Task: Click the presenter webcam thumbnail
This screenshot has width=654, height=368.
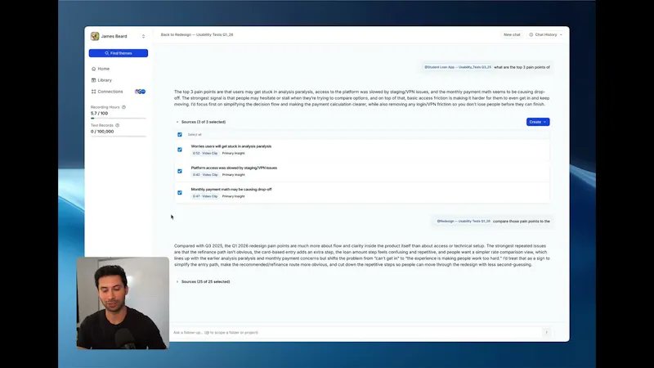Action: pyautogui.click(x=123, y=303)
